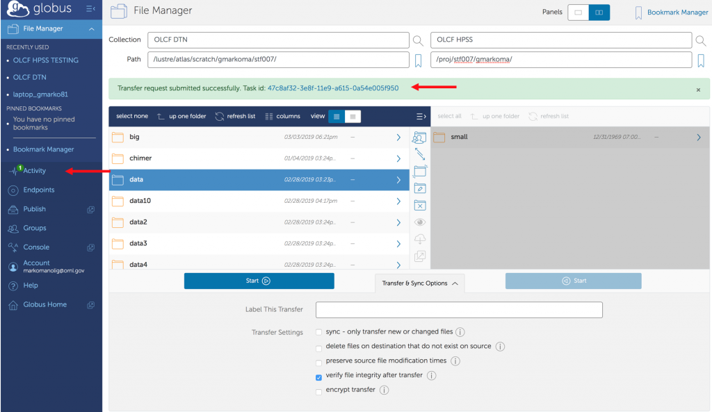
Task: Collapse the Globus sidebar menu
Action: [90, 9]
